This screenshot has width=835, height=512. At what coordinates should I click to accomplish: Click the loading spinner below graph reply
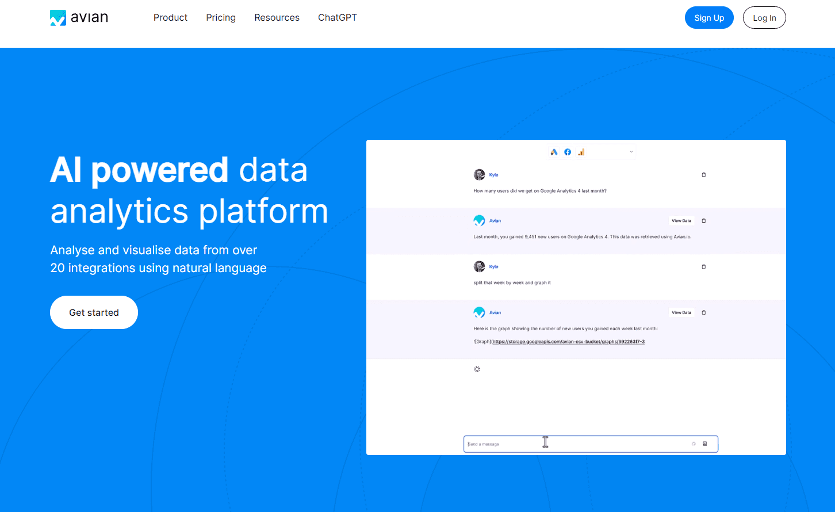pos(477,369)
